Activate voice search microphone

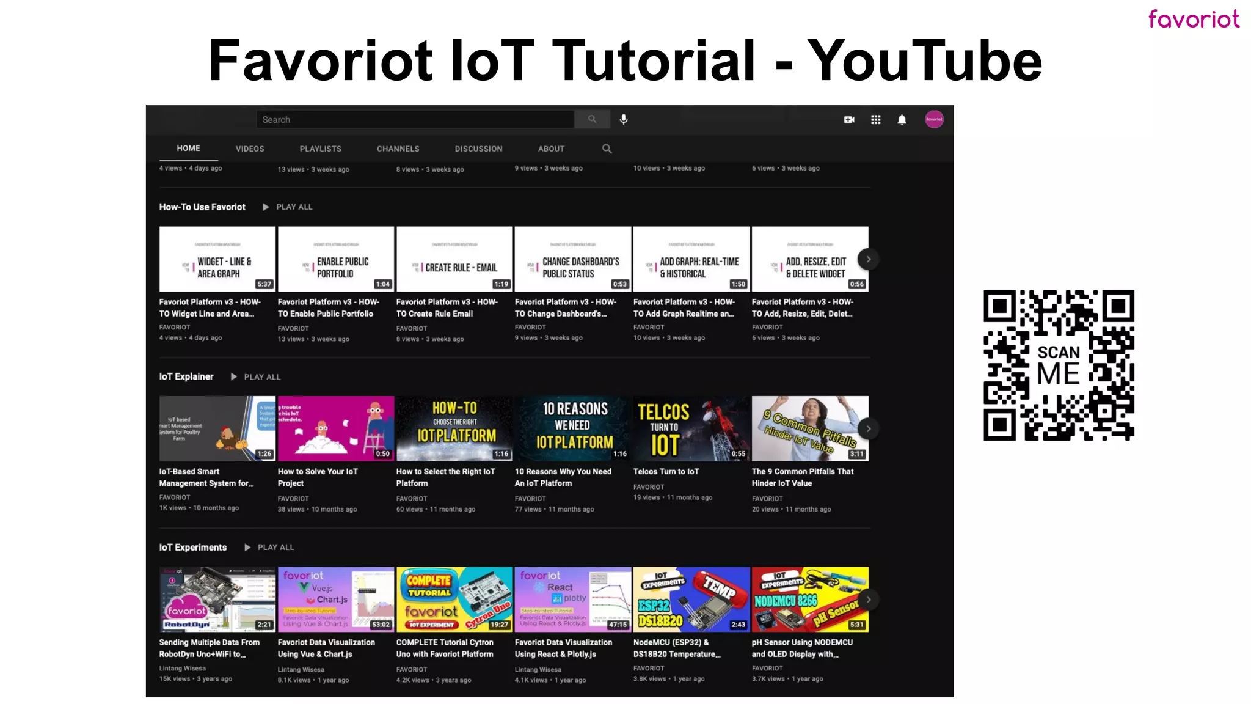624,119
